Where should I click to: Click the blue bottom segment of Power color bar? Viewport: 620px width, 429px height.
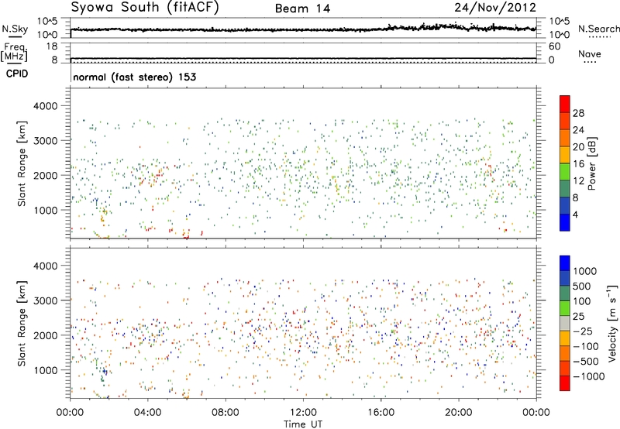[x=565, y=222]
